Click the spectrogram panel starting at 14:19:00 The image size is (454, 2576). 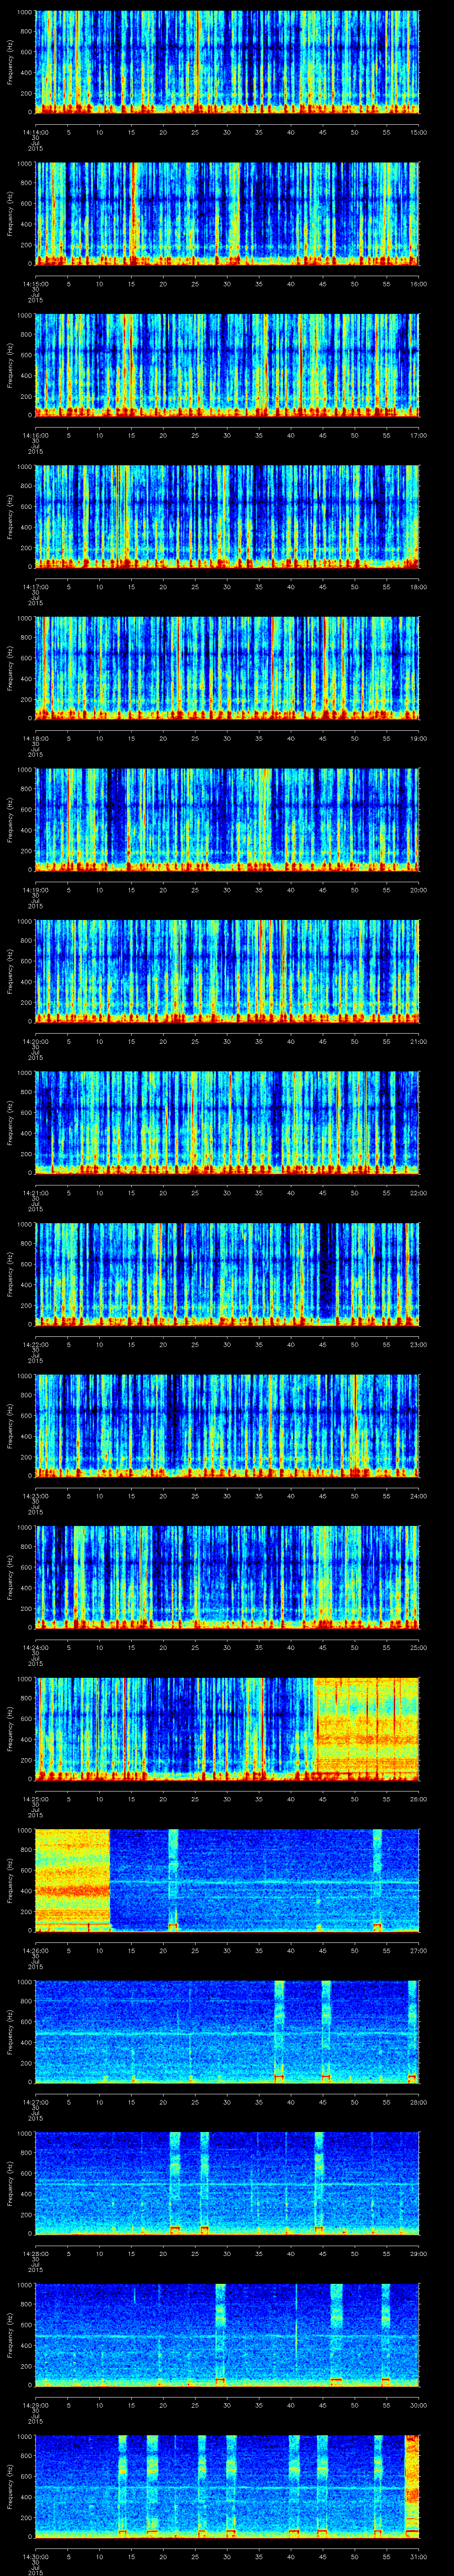(227, 819)
